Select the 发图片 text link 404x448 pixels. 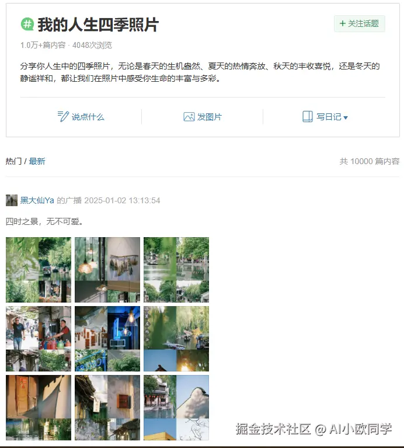[209, 117]
